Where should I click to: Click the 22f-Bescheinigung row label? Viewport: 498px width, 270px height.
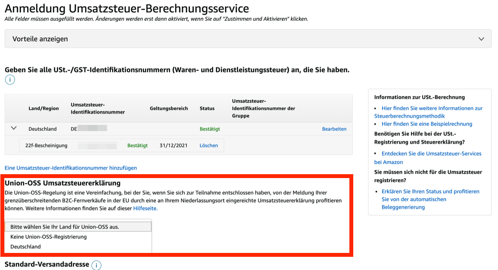tap(46, 145)
